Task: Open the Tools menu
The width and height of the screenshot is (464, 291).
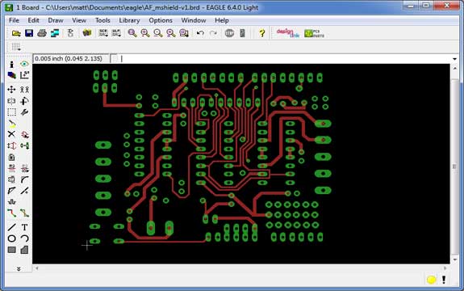Action: pyautogui.click(x=102, y=20)
